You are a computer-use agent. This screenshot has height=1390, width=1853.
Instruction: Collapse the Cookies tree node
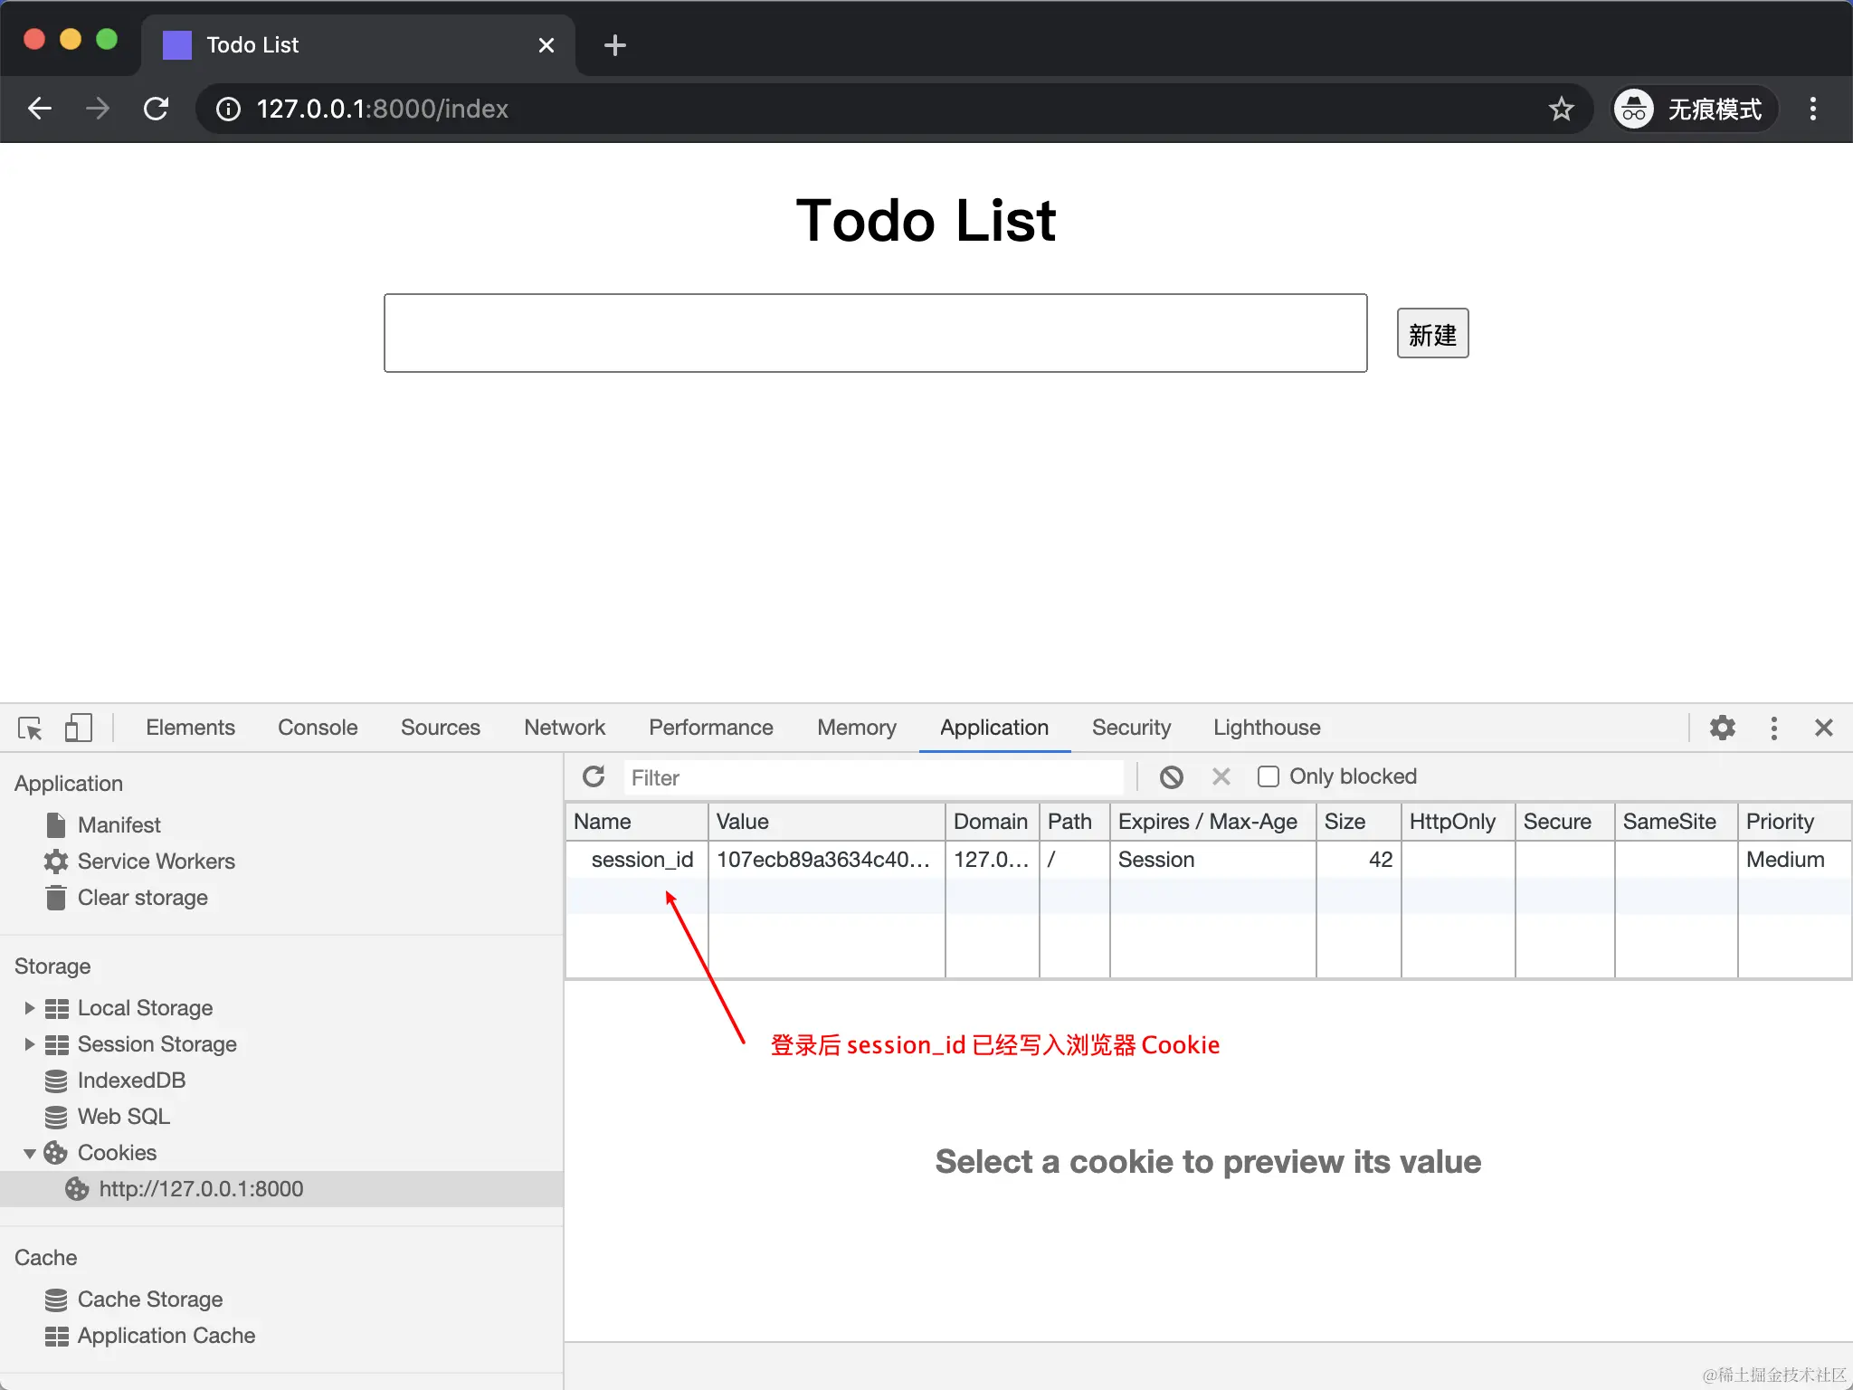tap(29, 1153)
